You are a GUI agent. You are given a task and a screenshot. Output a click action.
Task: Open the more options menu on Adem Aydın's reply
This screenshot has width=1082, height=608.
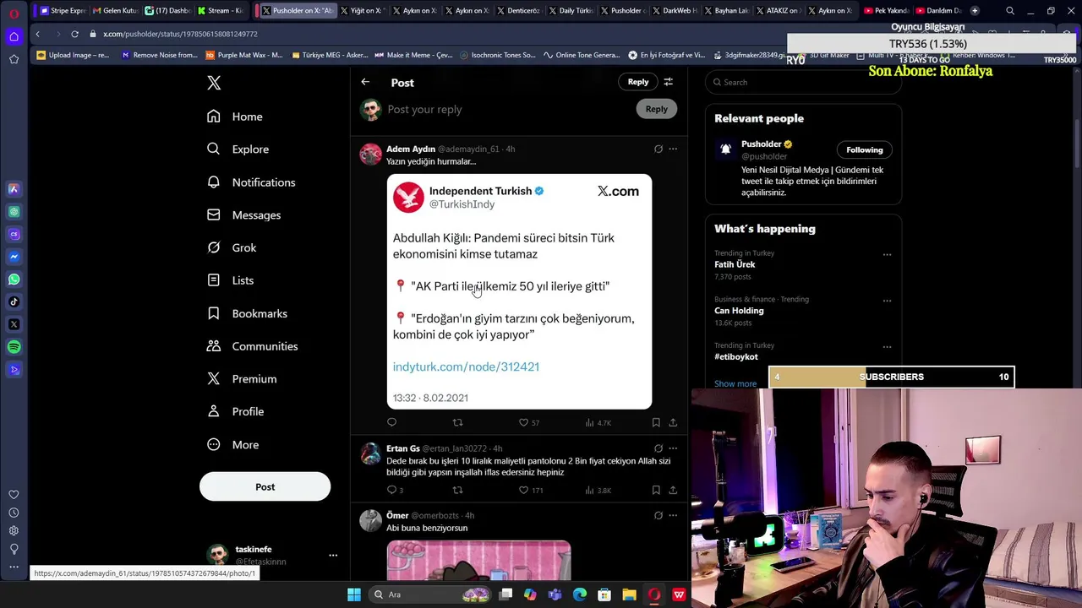[673, 149]
